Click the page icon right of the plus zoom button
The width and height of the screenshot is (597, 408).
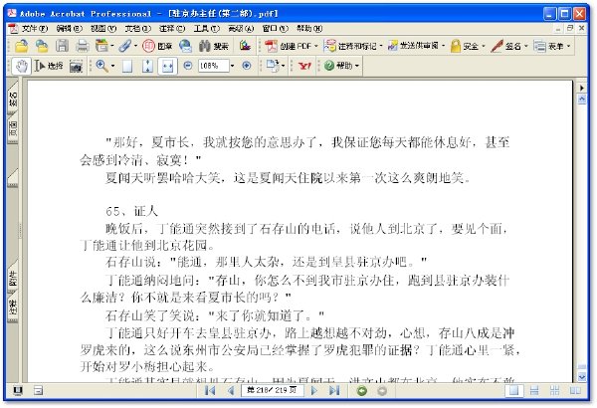[x=273, y=66]
